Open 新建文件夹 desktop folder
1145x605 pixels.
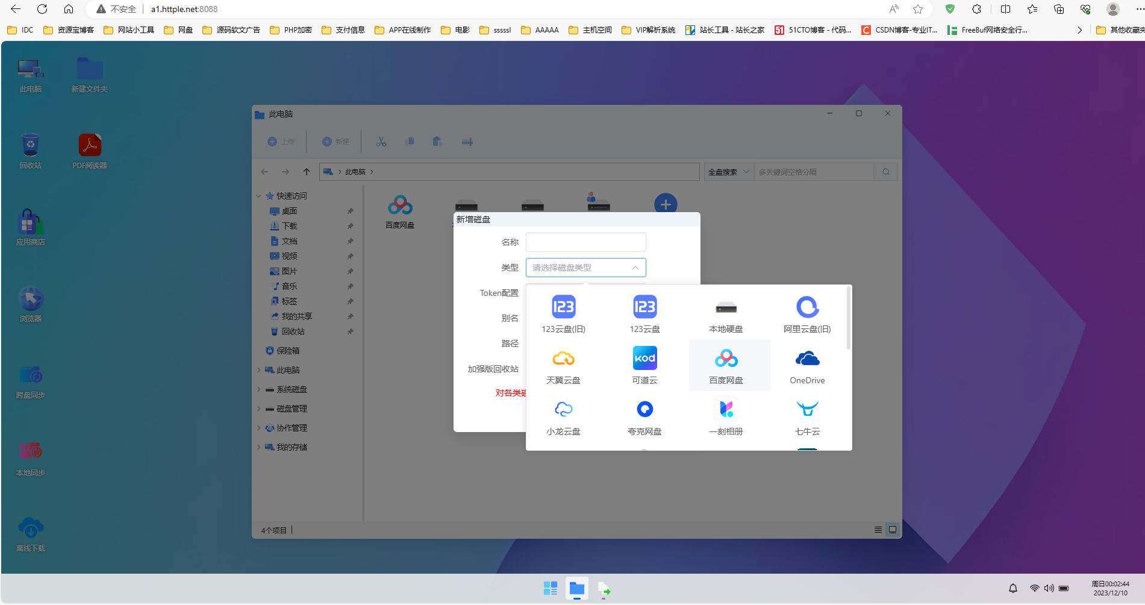pos(90,75)
